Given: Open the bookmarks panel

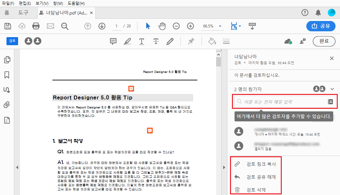Looking at the screenshot, I should [7, 75].
